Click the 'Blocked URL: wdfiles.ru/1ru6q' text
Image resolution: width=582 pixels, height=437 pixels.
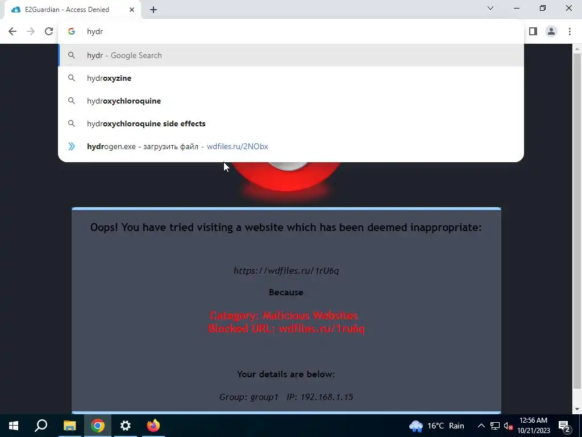point(286,328)
